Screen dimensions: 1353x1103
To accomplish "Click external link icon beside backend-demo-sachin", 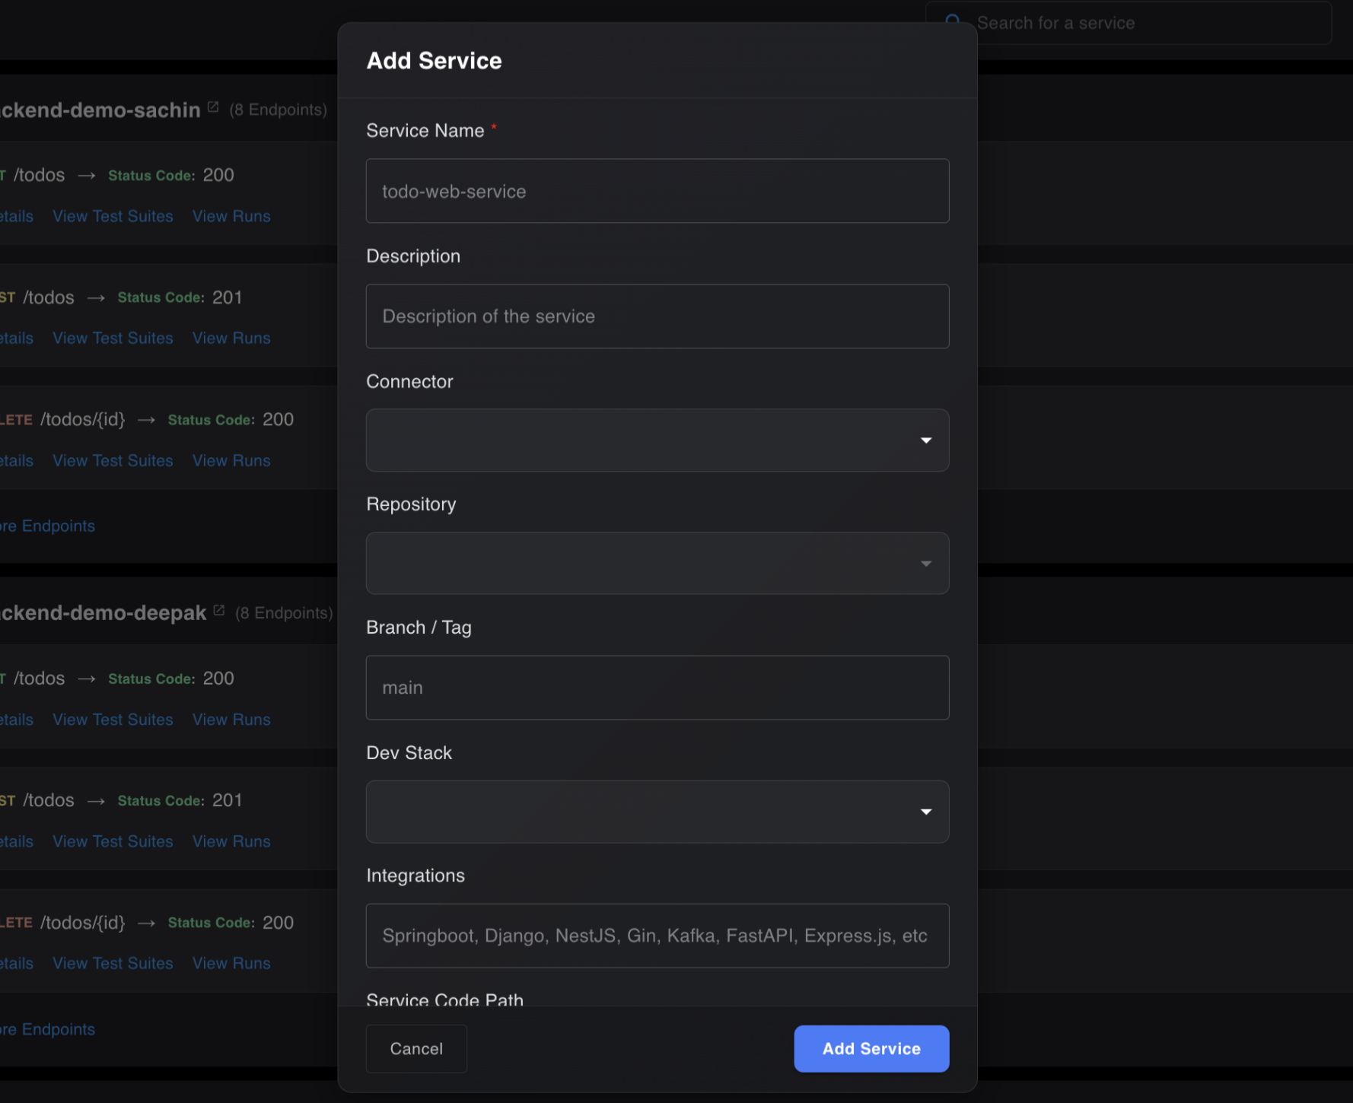I will coord(213,108).
